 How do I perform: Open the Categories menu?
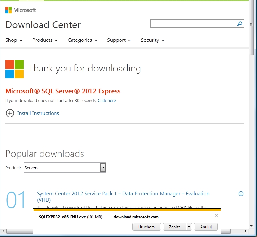[82, 40]
